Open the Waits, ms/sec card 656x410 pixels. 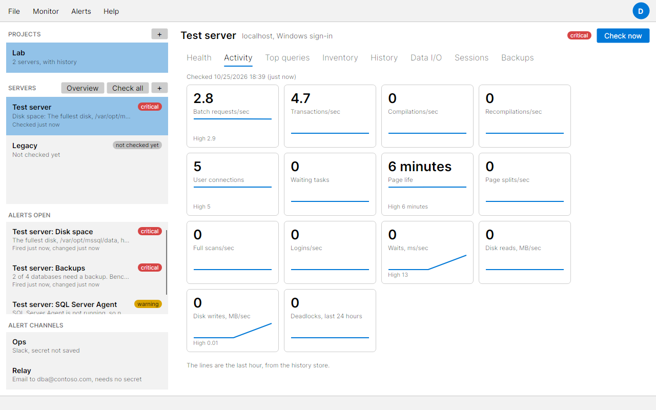coord(427,253)
